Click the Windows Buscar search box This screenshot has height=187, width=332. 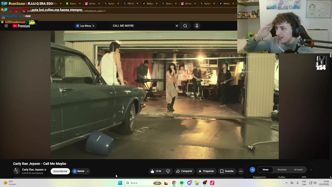(x=143, y=183)
